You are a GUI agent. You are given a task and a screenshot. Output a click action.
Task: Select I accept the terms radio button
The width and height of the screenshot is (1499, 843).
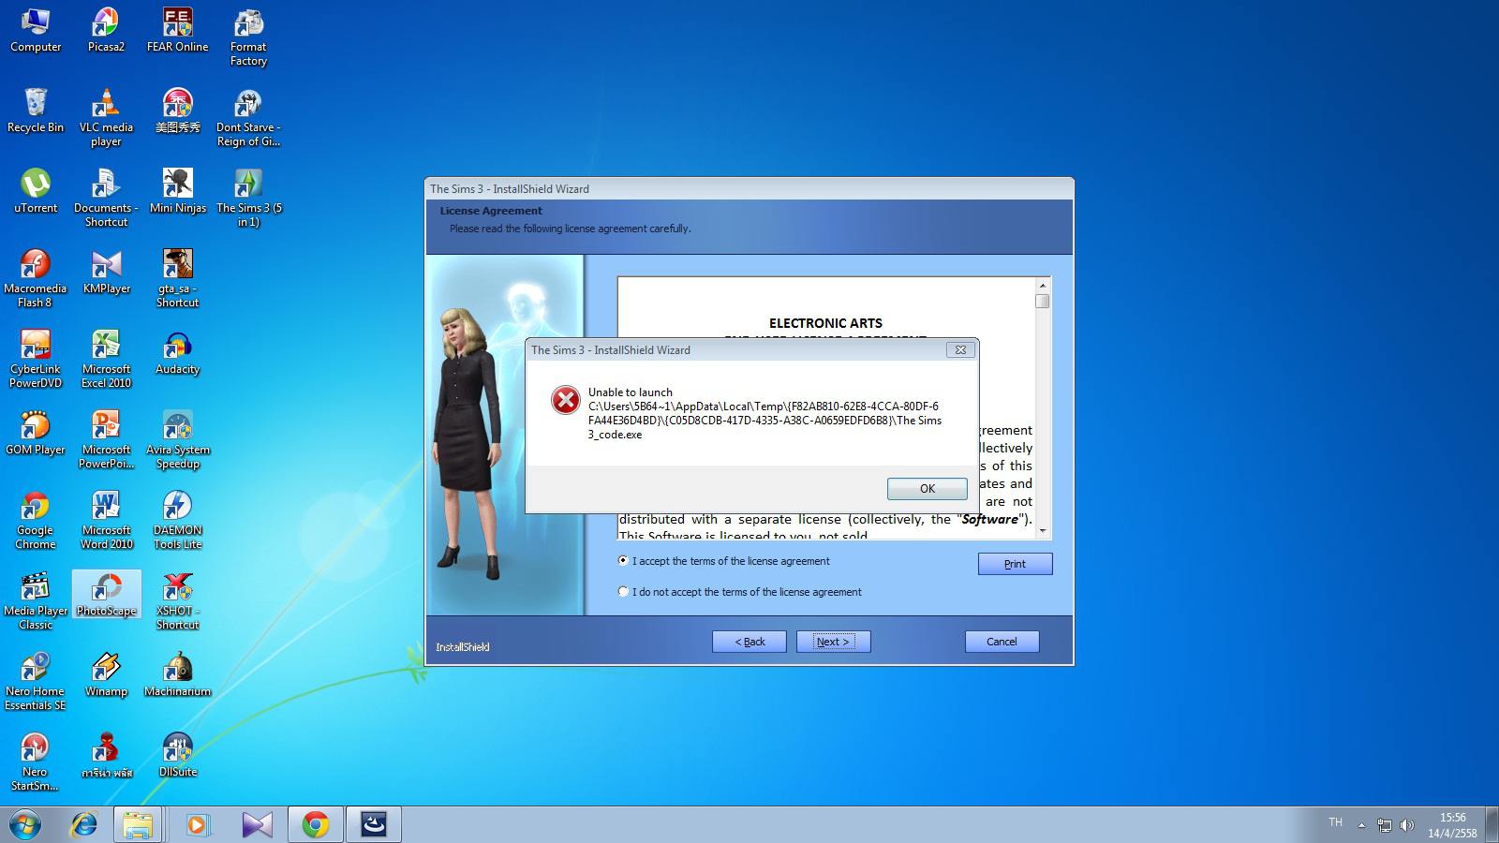coord(623,560)
